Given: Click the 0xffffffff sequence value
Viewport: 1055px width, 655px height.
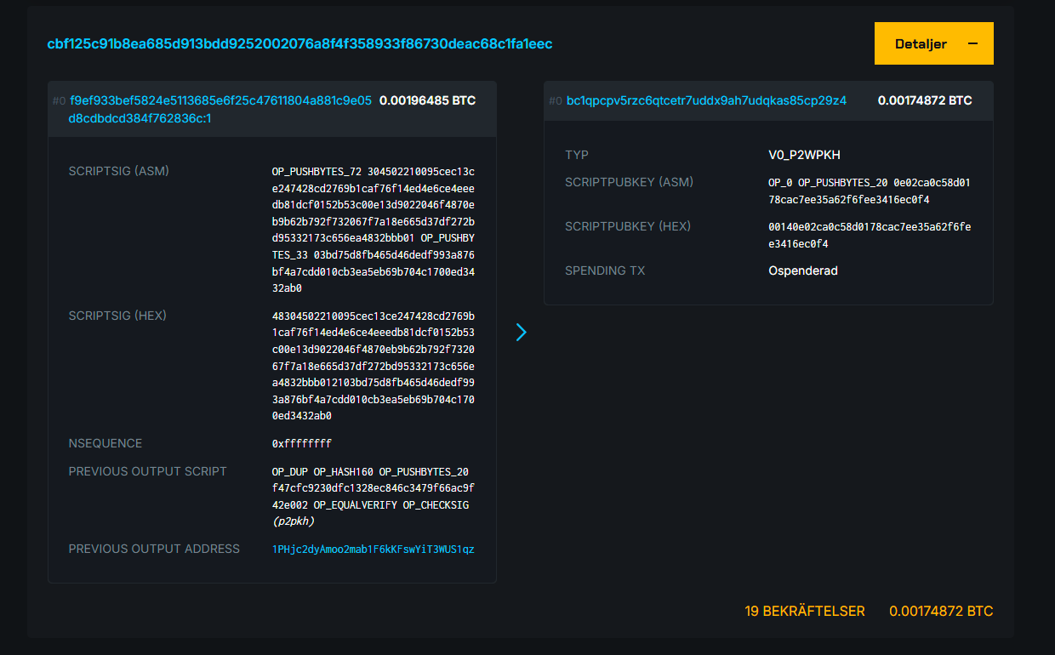Looking at the screenshot, I should pos(302,443).
